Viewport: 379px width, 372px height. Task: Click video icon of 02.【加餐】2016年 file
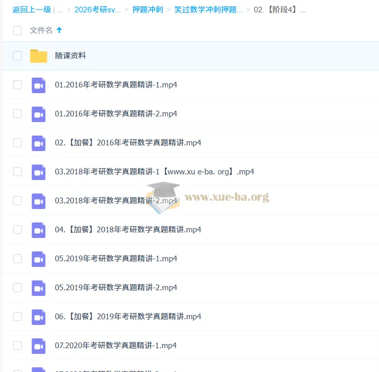[x=38, y=143]
